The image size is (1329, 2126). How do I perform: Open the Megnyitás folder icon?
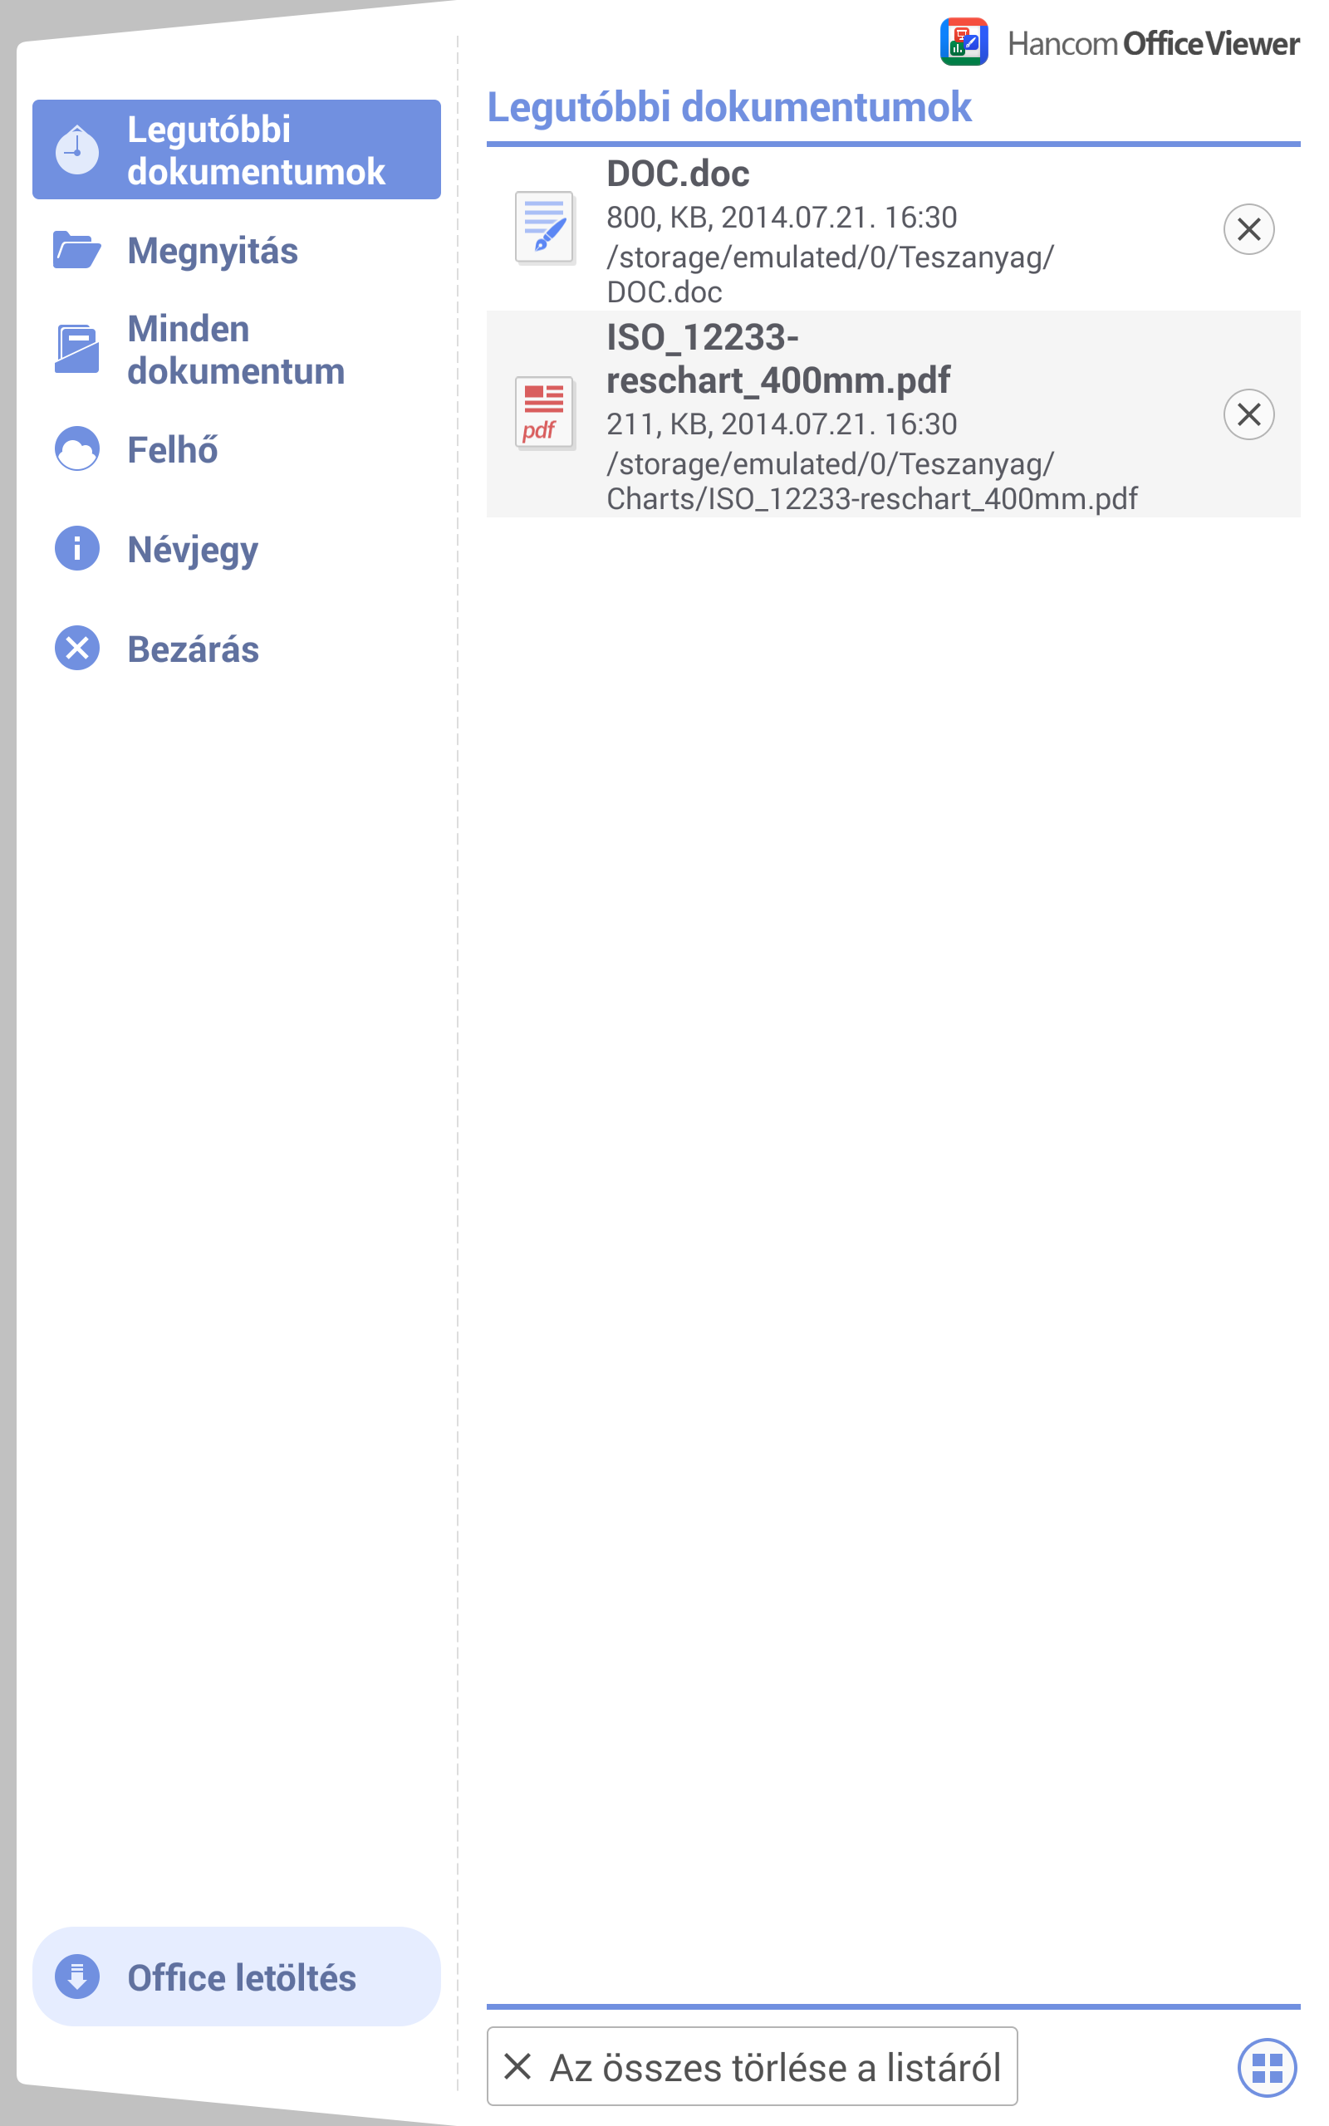pyautogui.click(x=76, y=249)
